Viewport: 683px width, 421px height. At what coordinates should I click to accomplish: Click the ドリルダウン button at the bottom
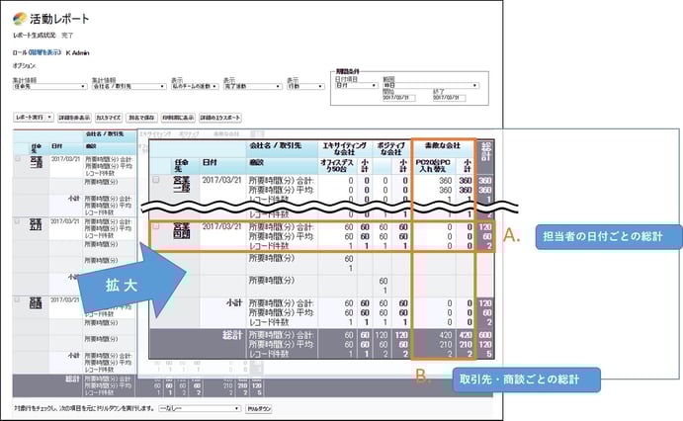tap(259, 409)
